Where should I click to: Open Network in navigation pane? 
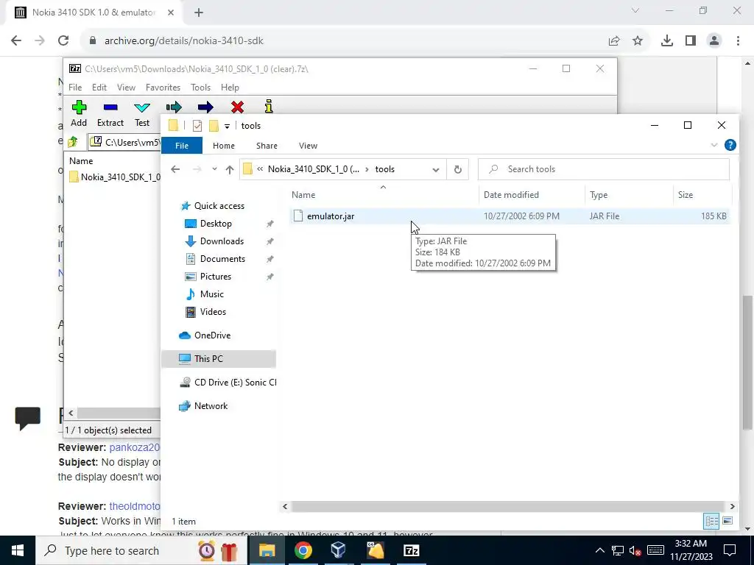211,406
